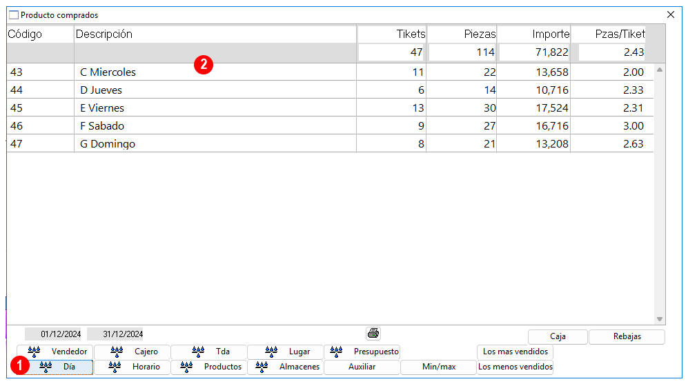Show Los mas vendidos list
Viewport: 688px width, 386px height.
[515, 352]
